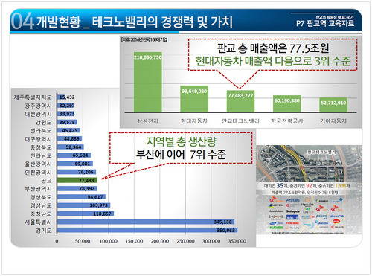Screen dimensions: 372x276
Task: Click the "판교" row label in regional chart
Action: 46,181
